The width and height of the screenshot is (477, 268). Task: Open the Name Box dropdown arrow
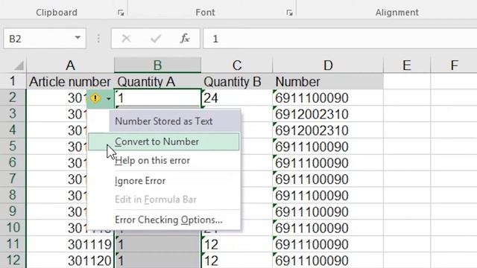pyautogui.click(x=78, y=38)
